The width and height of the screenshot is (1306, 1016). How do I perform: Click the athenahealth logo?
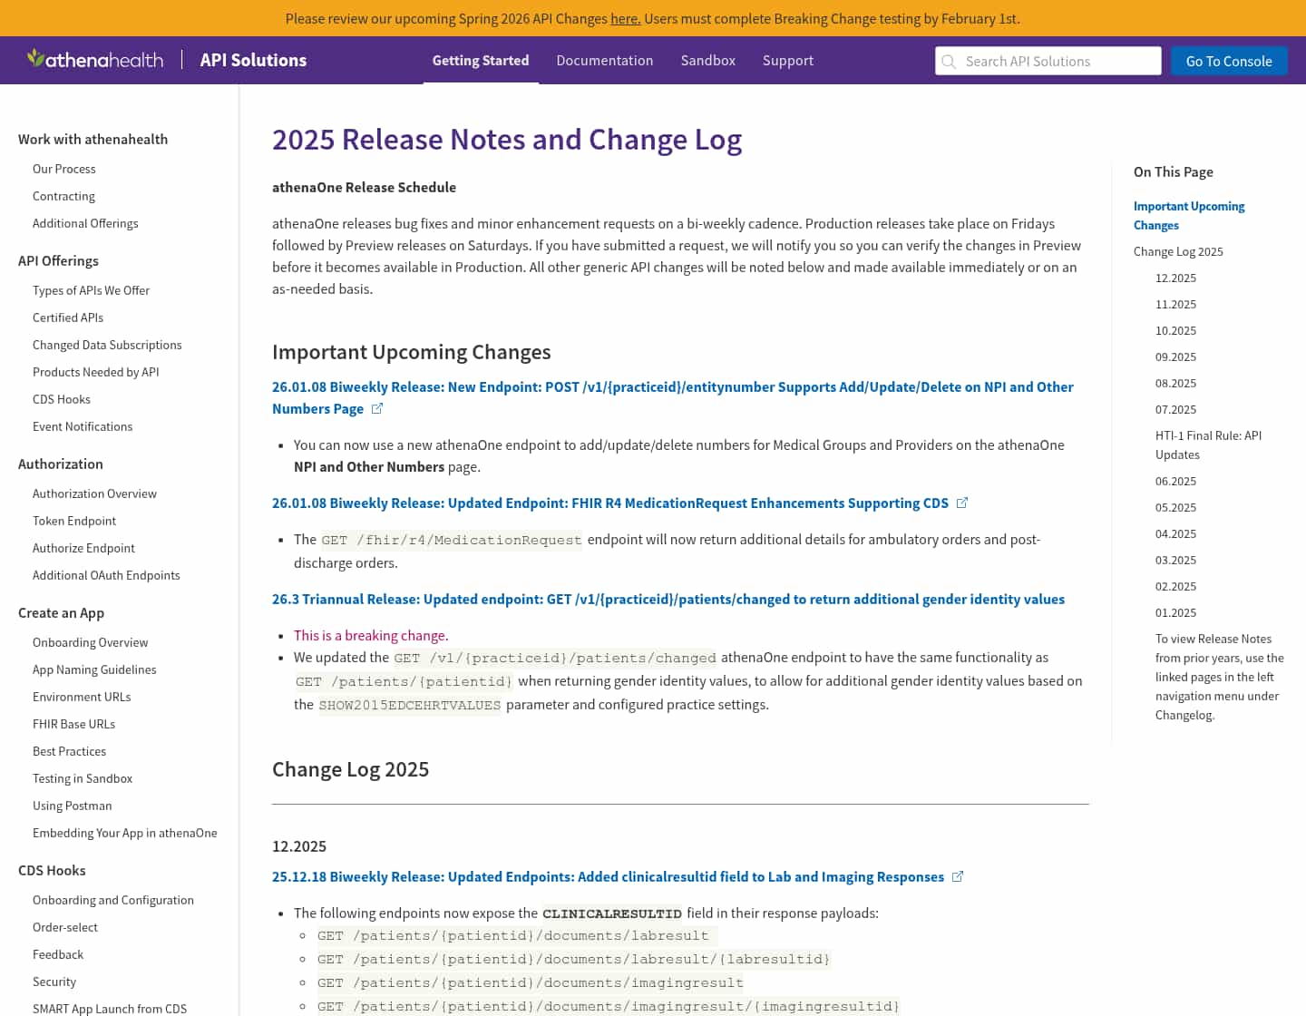[94, 58]
